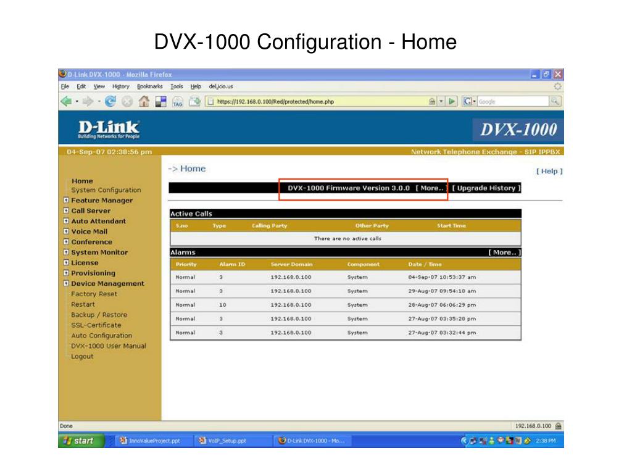This screenshot has width=632, height=474.
Task: Click the padlock icon in the address bar
Action: 432,102
